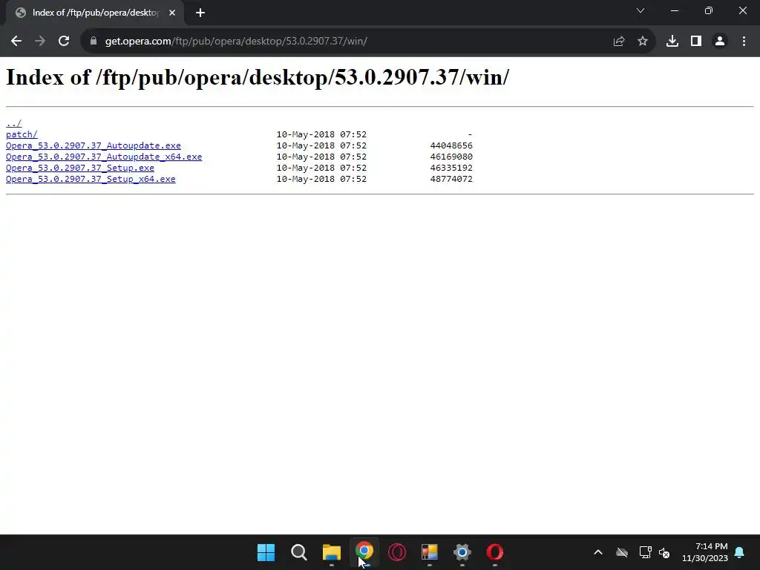Viewport: 760px width, 570px height.
Task: Open the Chrome three-dot menu
Action: tap(744, 42)
